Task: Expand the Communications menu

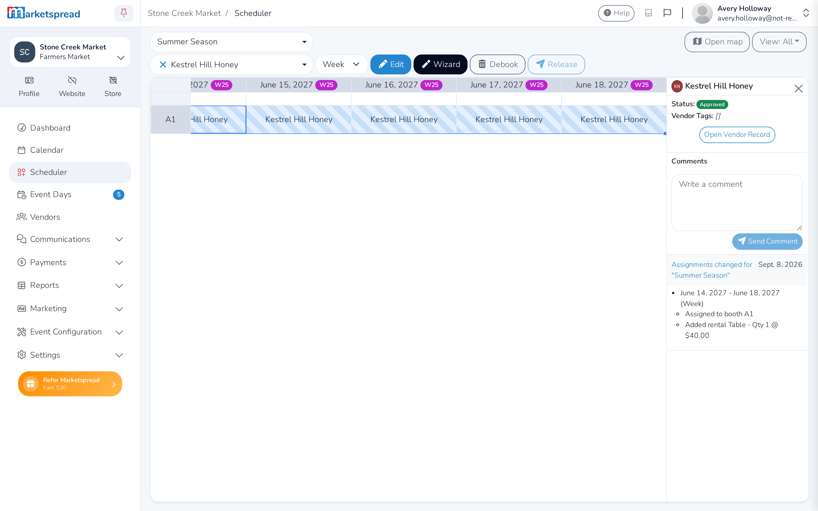Action: click(x=70, y=239)
